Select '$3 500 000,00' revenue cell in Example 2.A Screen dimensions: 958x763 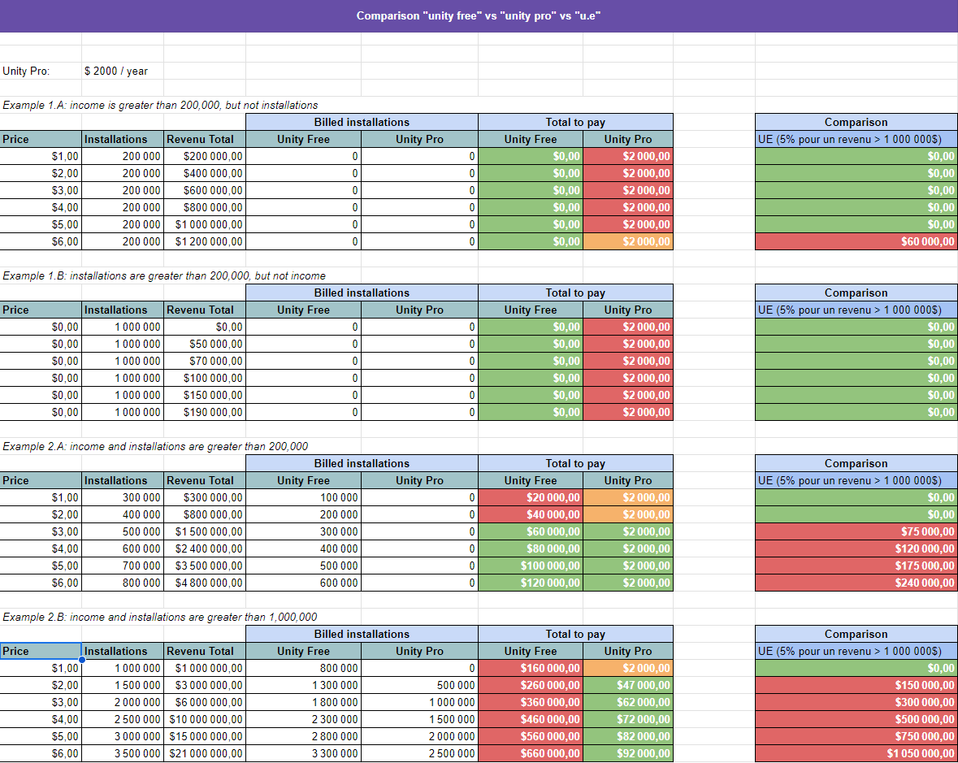(205, 566)
